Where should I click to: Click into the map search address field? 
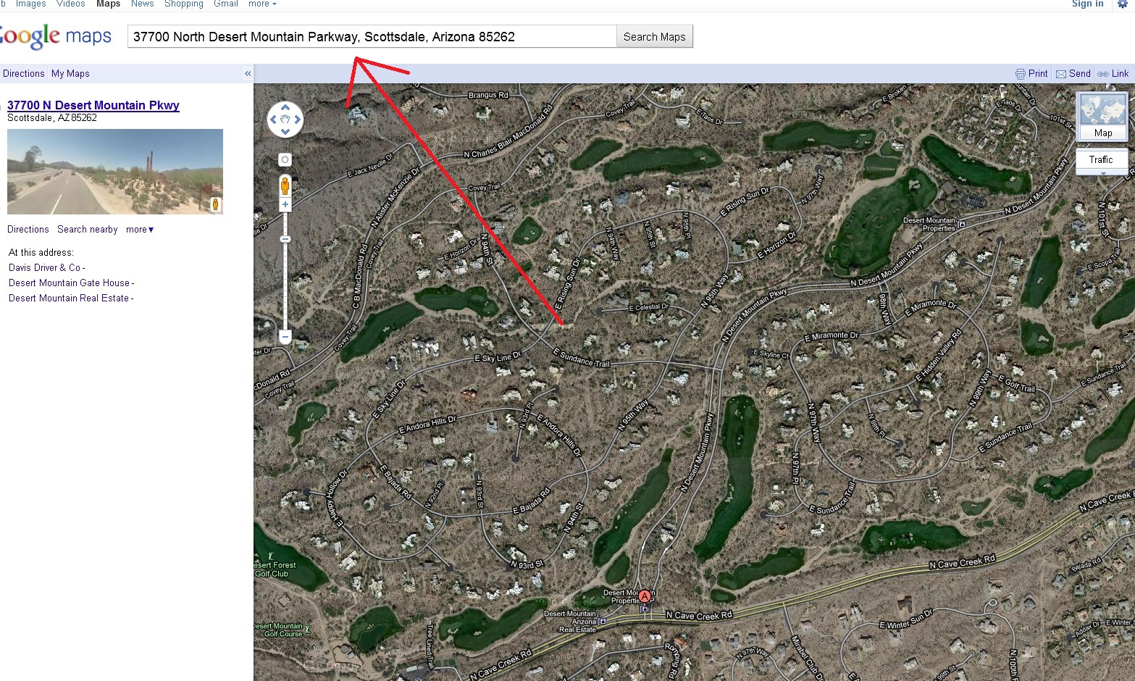(x=372, y=37)
